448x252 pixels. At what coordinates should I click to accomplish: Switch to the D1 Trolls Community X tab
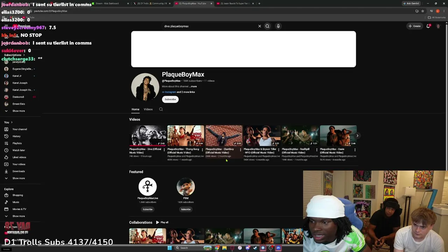152,3
